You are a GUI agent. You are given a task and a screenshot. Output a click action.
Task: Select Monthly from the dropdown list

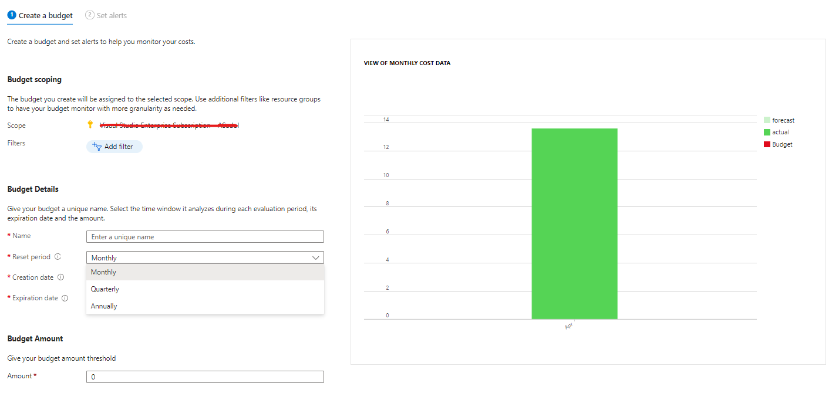(205, 272)
